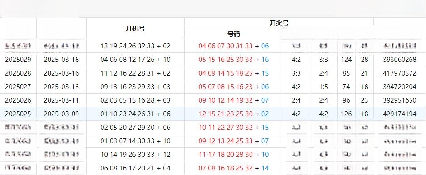Image resolution: width=426 pixels, height=175 pixels.
Task: Click value 28 in row 2025029
Action: click(x=365, y=60)
